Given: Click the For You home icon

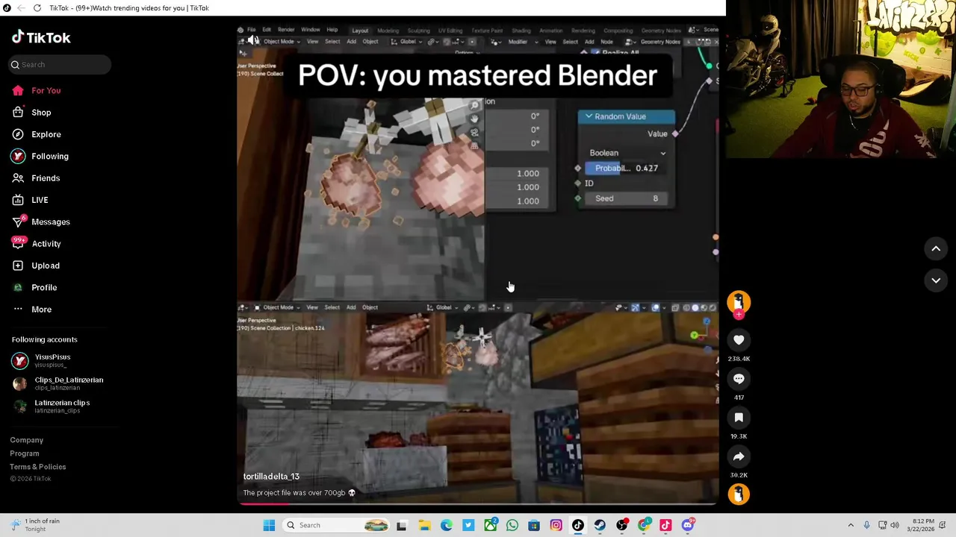Looking at the screenshot, I should point(18,90).
